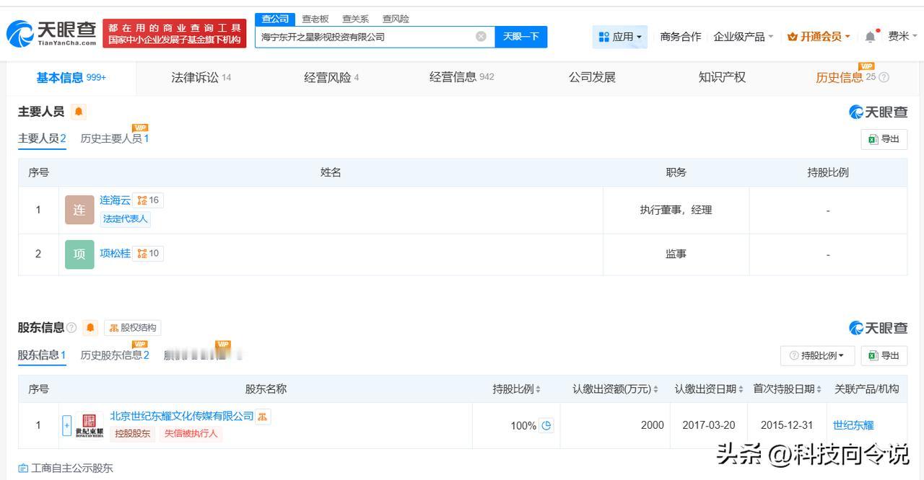This screenshot has width=924, height=480.
Task: Open 连海云 profile link
Action: click(x=115, y=200)
